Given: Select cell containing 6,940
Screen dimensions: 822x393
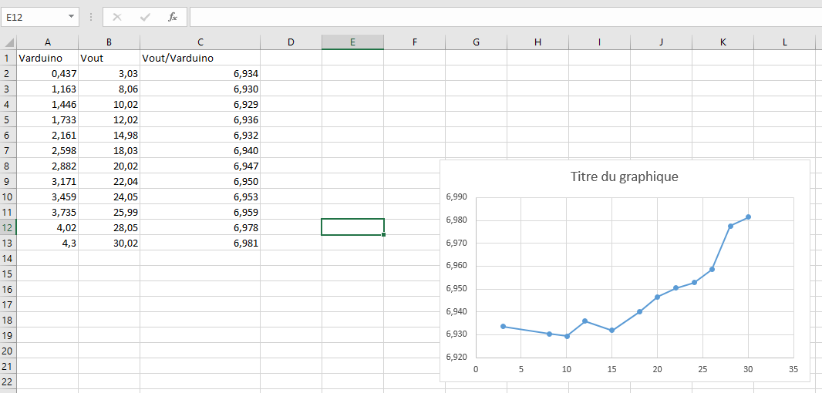Looking at the screenshot, I should click(200, 150).
